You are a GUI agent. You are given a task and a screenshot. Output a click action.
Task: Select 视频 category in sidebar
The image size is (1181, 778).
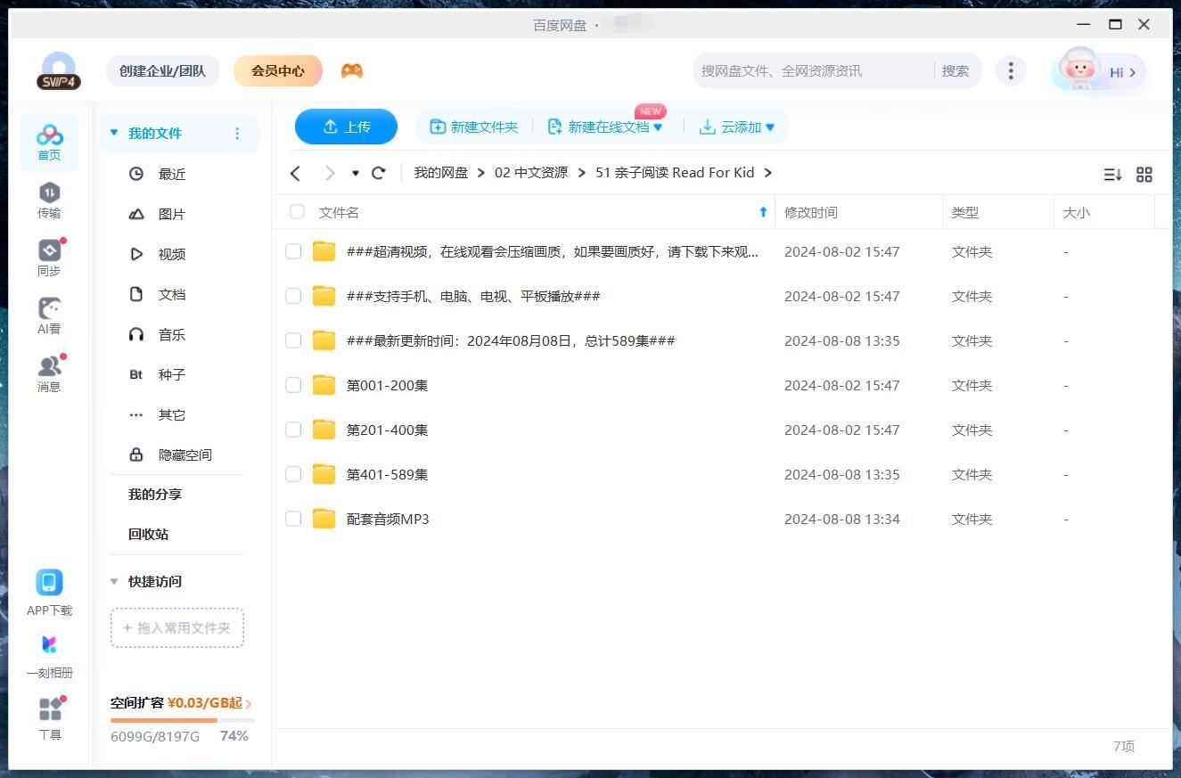pyautogui.click(x=171, y=254)
